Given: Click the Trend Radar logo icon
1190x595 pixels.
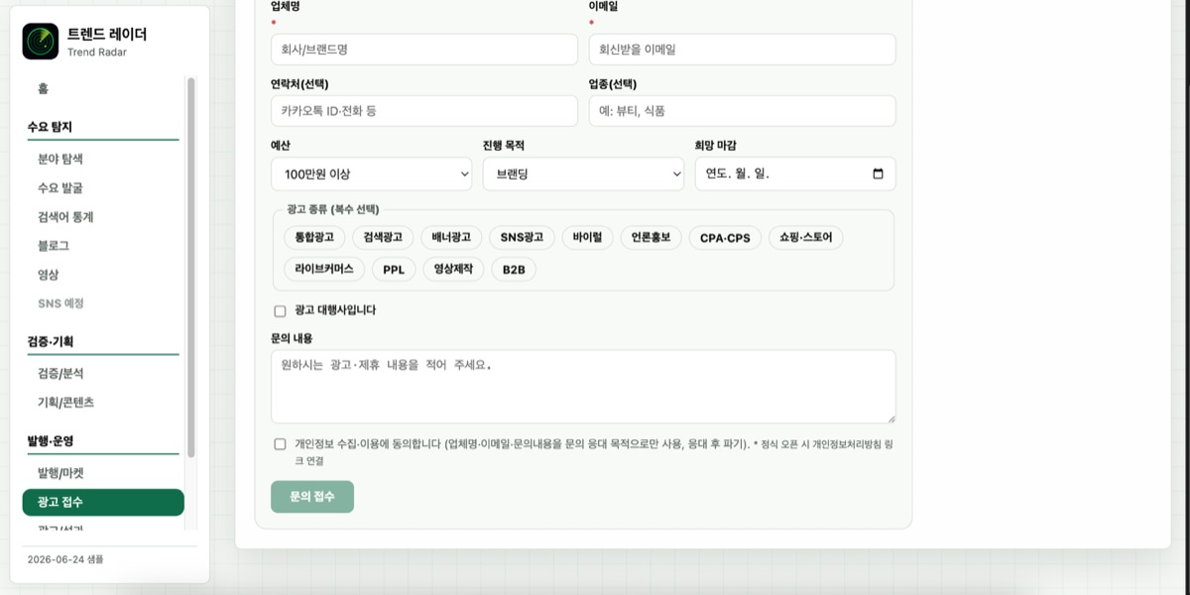Looking at the screenshot, I should (41, 42).
